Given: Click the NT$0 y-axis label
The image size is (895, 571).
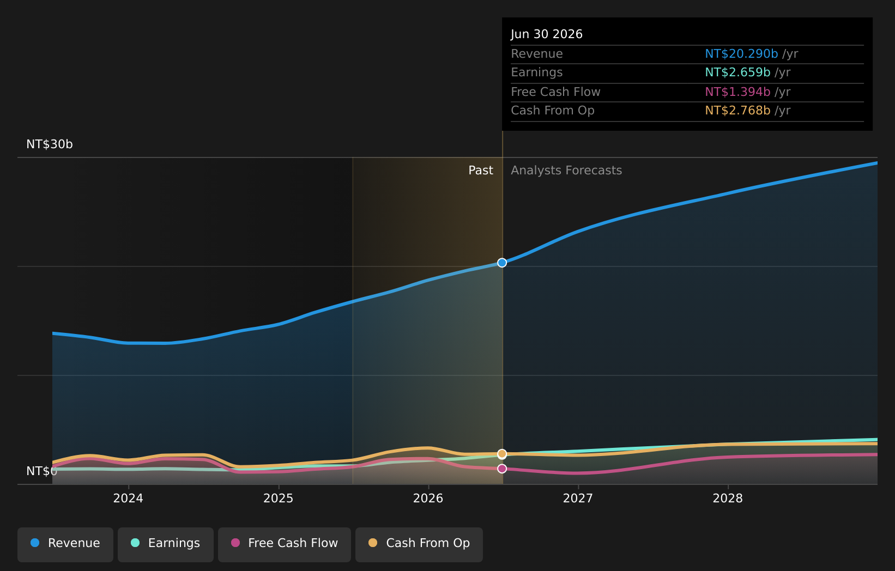Looking at the screenshot, I should tap(41, 471).
